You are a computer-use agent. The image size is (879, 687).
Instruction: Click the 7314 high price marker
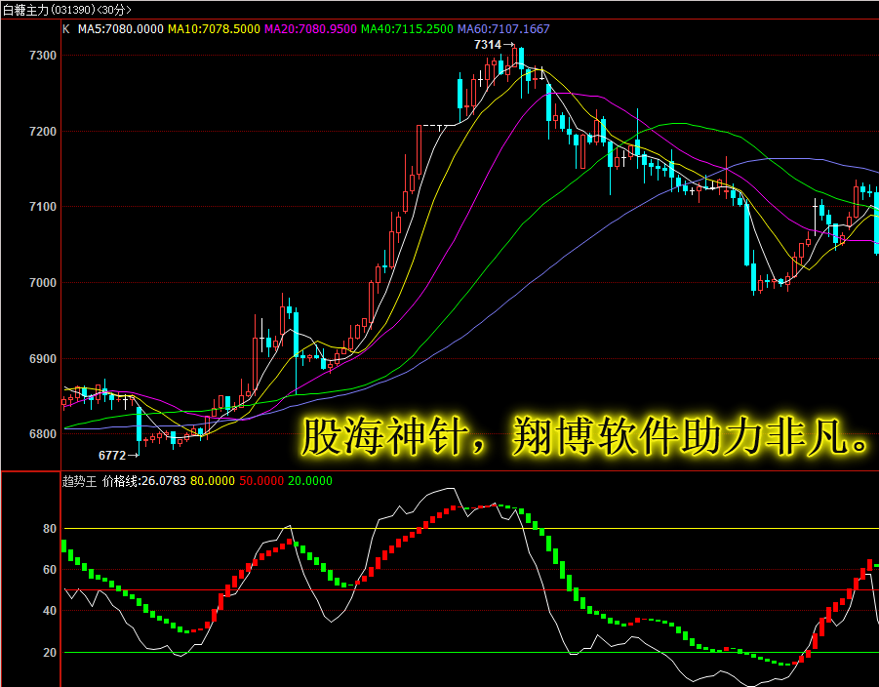494,44
